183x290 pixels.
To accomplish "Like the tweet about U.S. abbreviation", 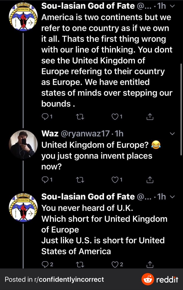I will pyautogui.click(x=115, y=264).
